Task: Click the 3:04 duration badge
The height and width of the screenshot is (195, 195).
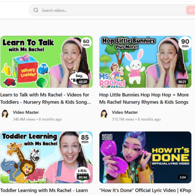Action: coord(183,177)
